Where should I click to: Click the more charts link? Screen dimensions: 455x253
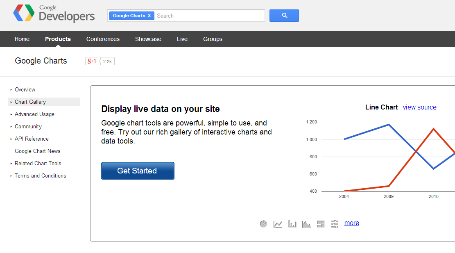[351, 223]
